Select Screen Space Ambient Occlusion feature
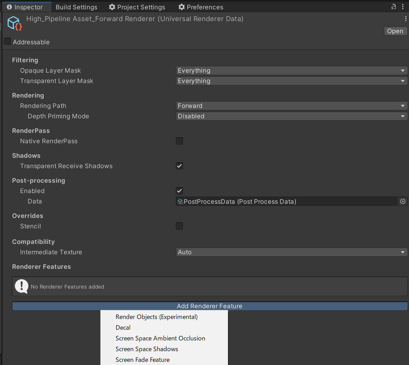409x365 pixels. click(164, 338)
